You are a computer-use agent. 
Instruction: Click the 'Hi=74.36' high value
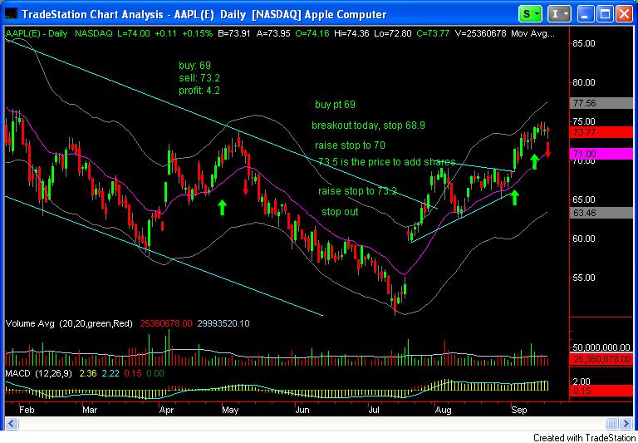351,34
